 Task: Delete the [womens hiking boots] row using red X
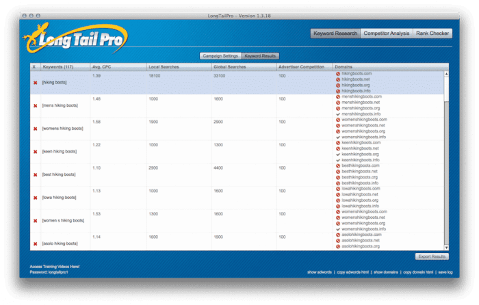(35, 129)
